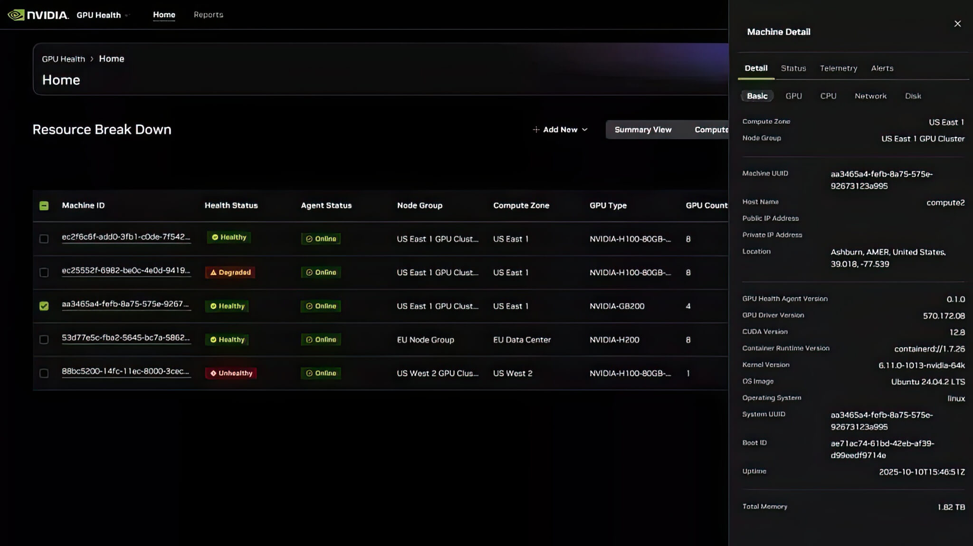Switch to the Telemetry tab
This screenshot has height=546, width=973.
(x=838, y=68)
